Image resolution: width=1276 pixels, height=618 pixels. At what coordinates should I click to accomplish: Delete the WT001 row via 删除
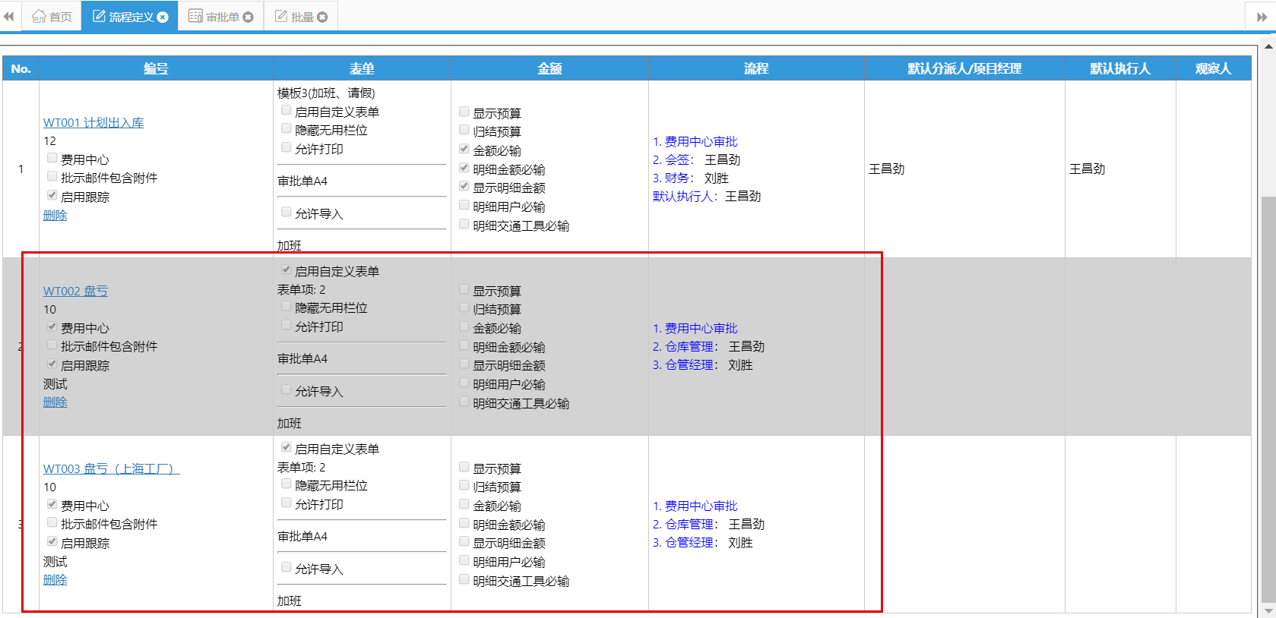click(55, 215)
